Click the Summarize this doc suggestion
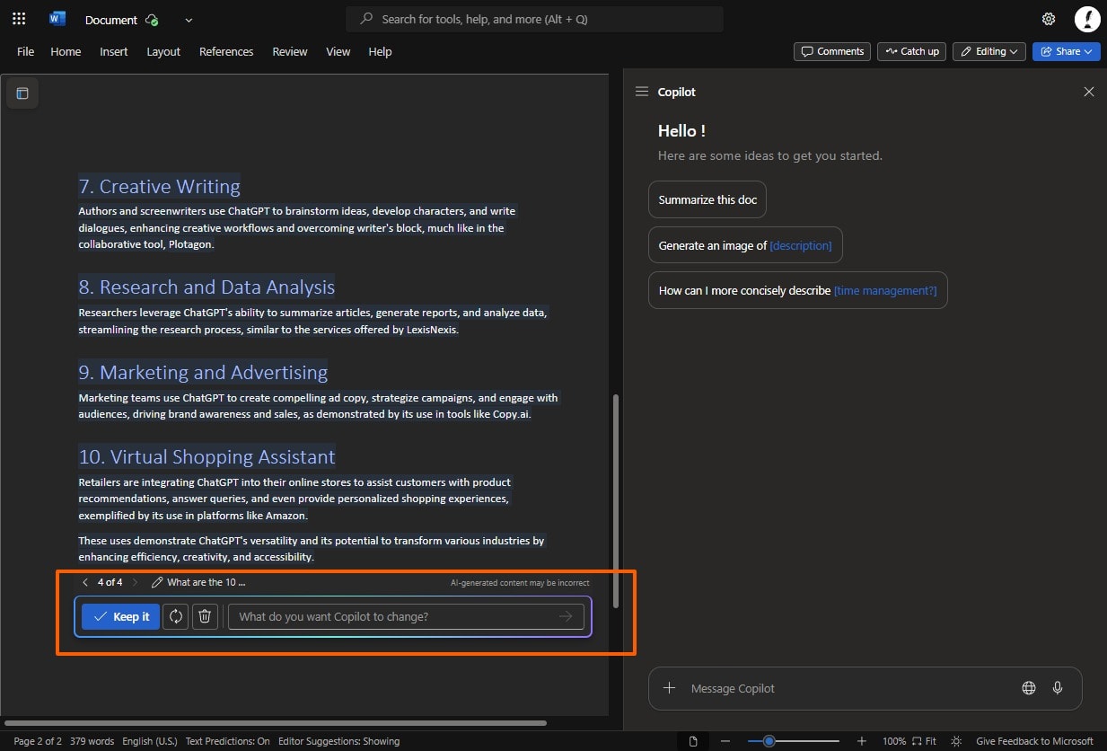Screen dimensions: 1107x751 tap(707, 199)
